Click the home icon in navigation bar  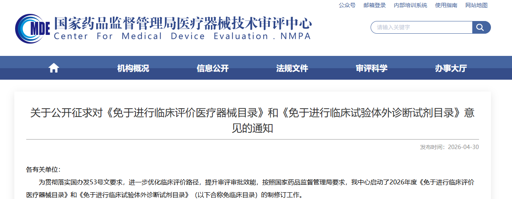pos(54,68)
